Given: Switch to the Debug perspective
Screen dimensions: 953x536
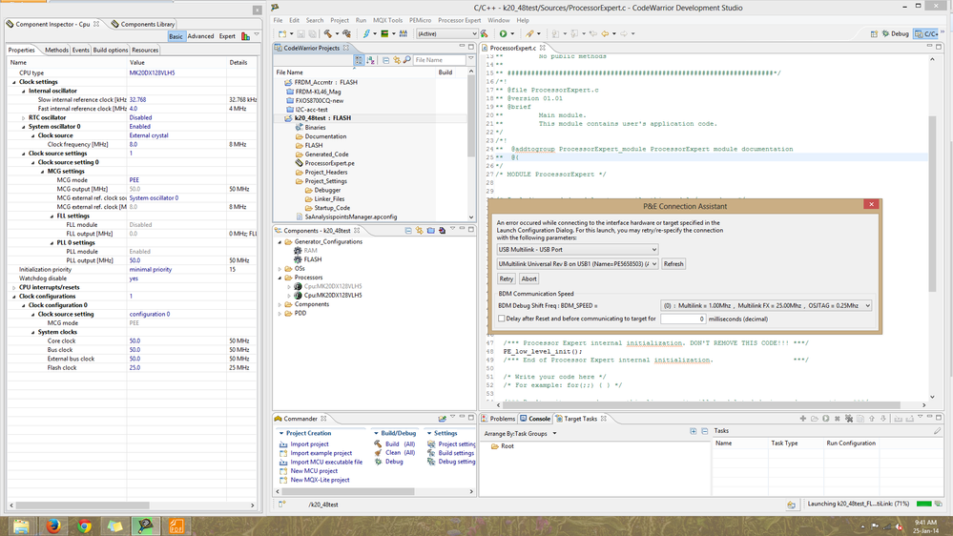Looking at the screenshot, I should (x=896, y=34).
